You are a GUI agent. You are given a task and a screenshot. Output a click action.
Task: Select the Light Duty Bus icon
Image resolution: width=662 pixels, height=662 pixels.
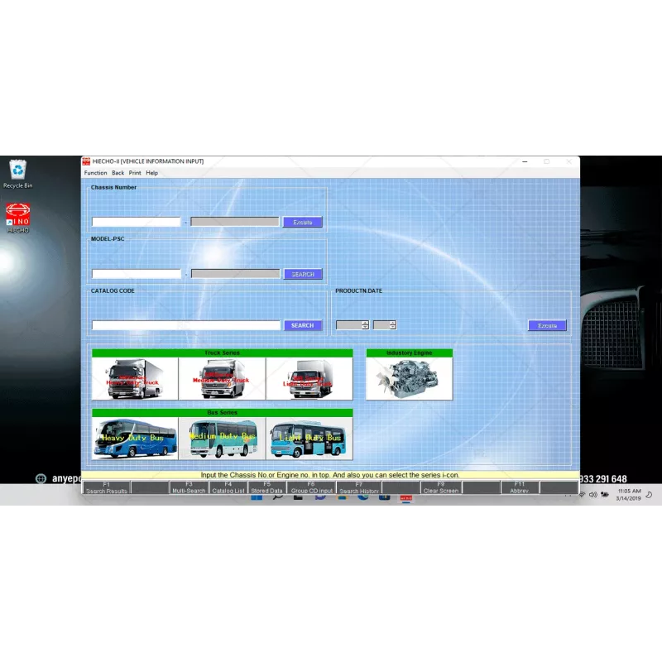309,438
